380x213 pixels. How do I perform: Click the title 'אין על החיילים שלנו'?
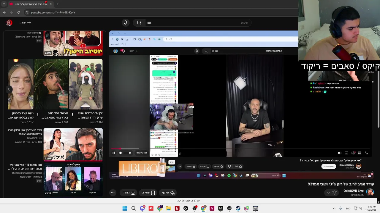point(90,113)
